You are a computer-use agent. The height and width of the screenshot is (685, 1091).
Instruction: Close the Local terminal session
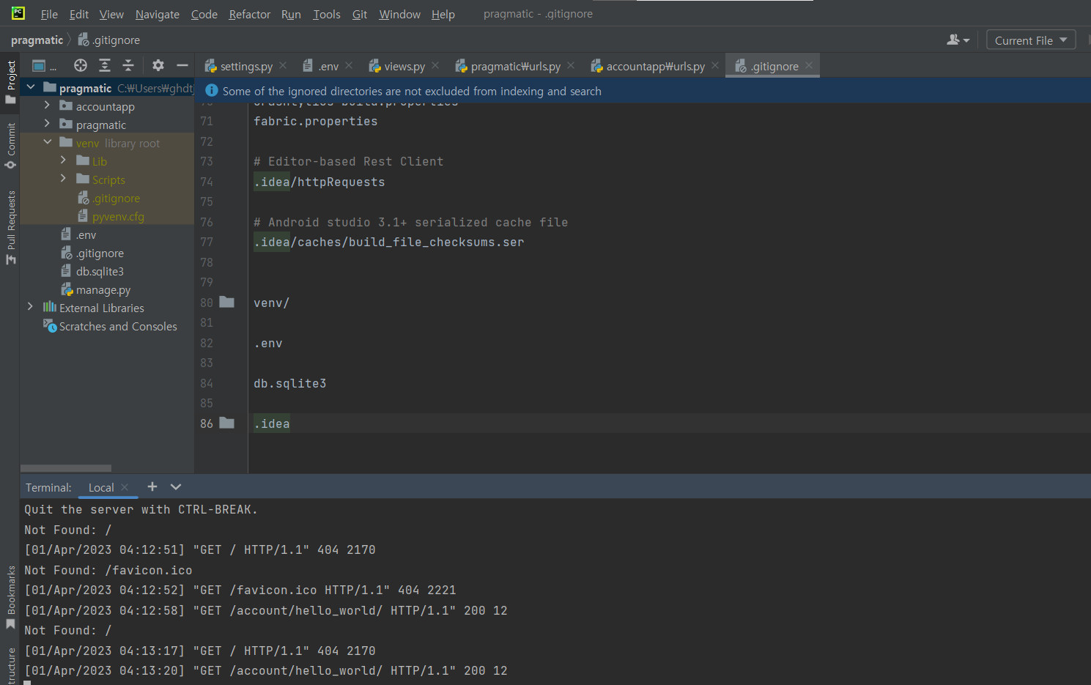[125, 487]
